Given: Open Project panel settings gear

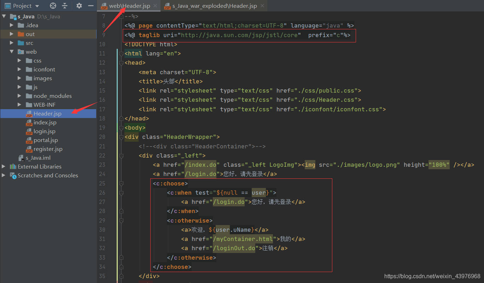Looking at the screenshot, I should [79, 6].
